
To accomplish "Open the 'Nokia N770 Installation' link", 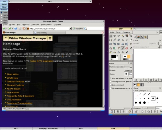I will pyautogui.click(x=42, y=61).
